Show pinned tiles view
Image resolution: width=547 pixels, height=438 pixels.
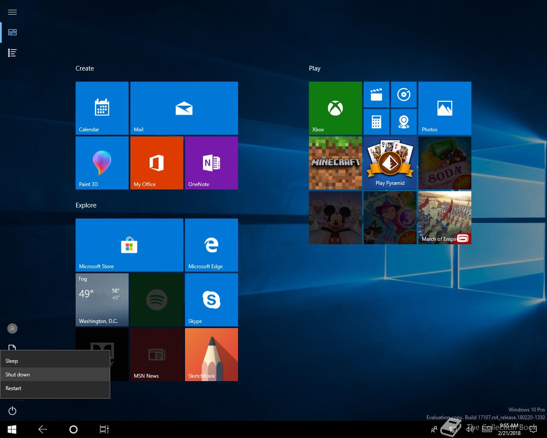pyautogui.click(x=12, y=33)
